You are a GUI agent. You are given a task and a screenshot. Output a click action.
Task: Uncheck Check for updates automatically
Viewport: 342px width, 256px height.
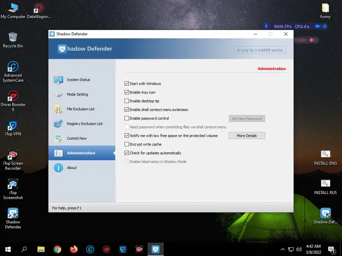point(127,153)
